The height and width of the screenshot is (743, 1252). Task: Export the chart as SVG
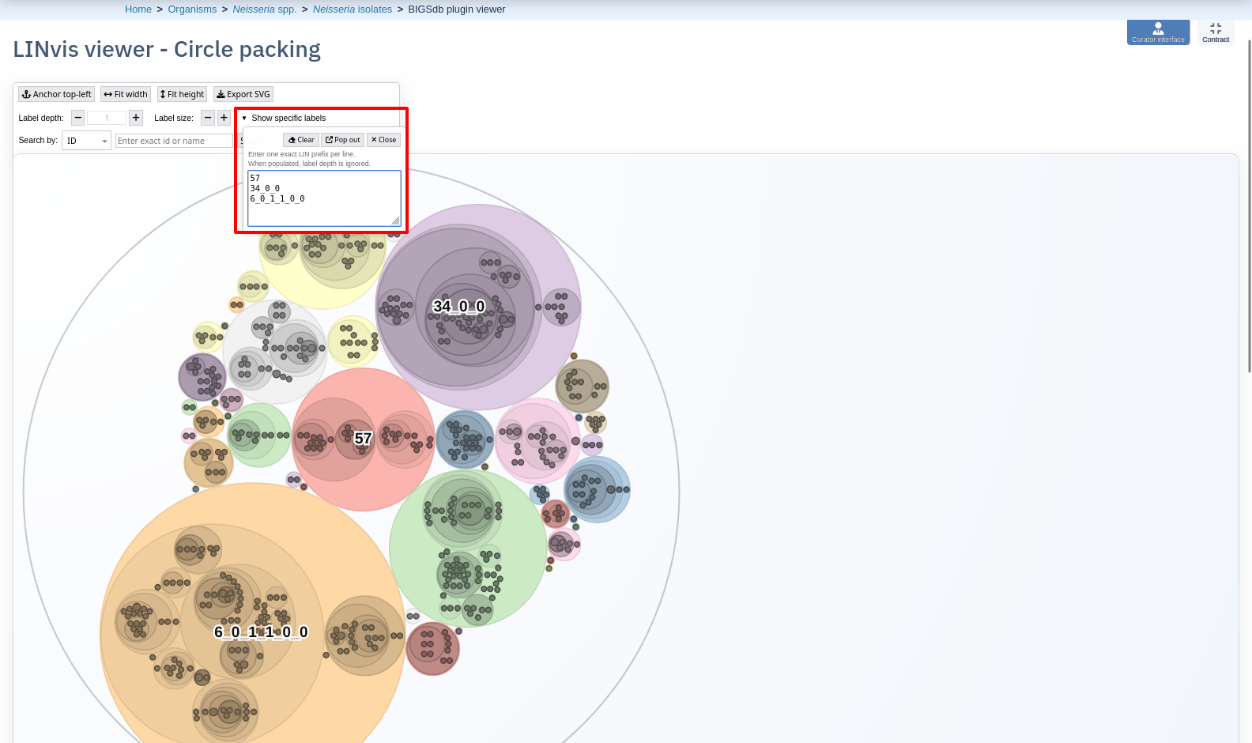click(243, 94)
